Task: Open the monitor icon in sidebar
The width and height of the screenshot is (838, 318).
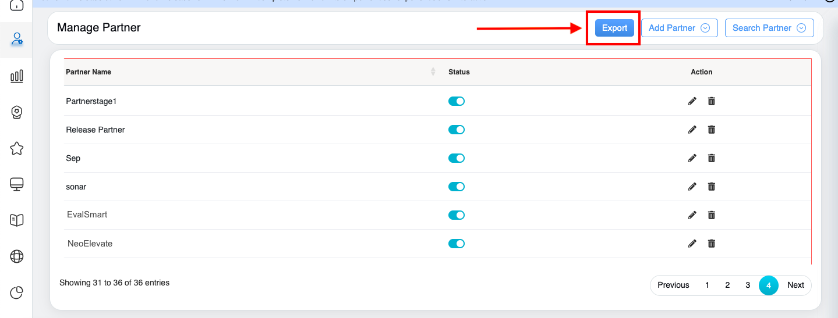Action: [x=17, y=184]
